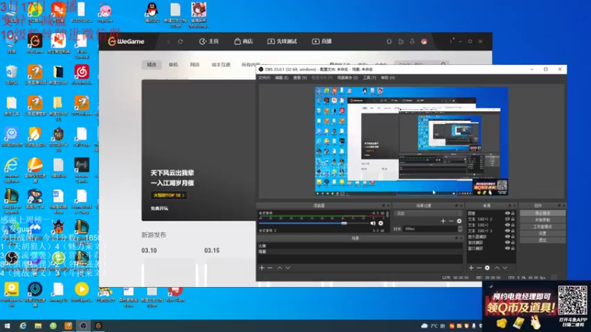Open File Explorer from the taskbar
Screen dimensions: 591x332
(38, 325)
